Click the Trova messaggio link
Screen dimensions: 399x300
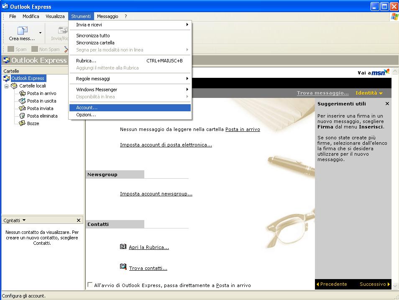(322, 93)
